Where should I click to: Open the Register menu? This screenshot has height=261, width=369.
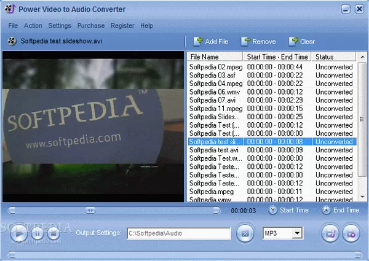[122, 26]
